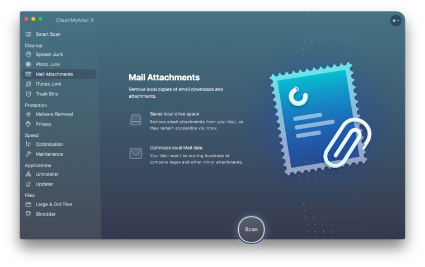425x267 pixels.
Task: Select System Junk in the sidebar
Action: tap(49, 54)
